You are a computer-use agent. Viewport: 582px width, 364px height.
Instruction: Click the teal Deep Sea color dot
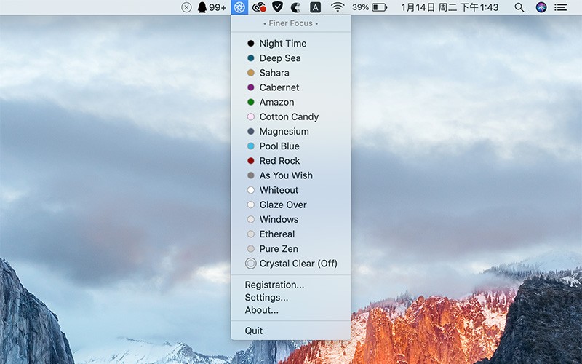[251, 58]
